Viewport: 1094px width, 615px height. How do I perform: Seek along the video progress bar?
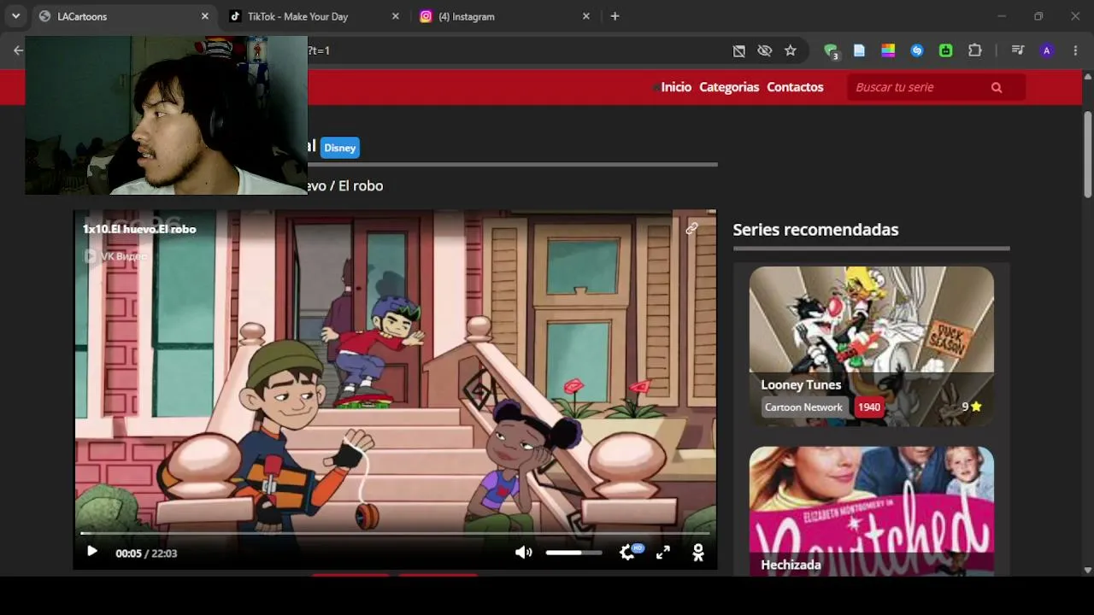(395, 533)
